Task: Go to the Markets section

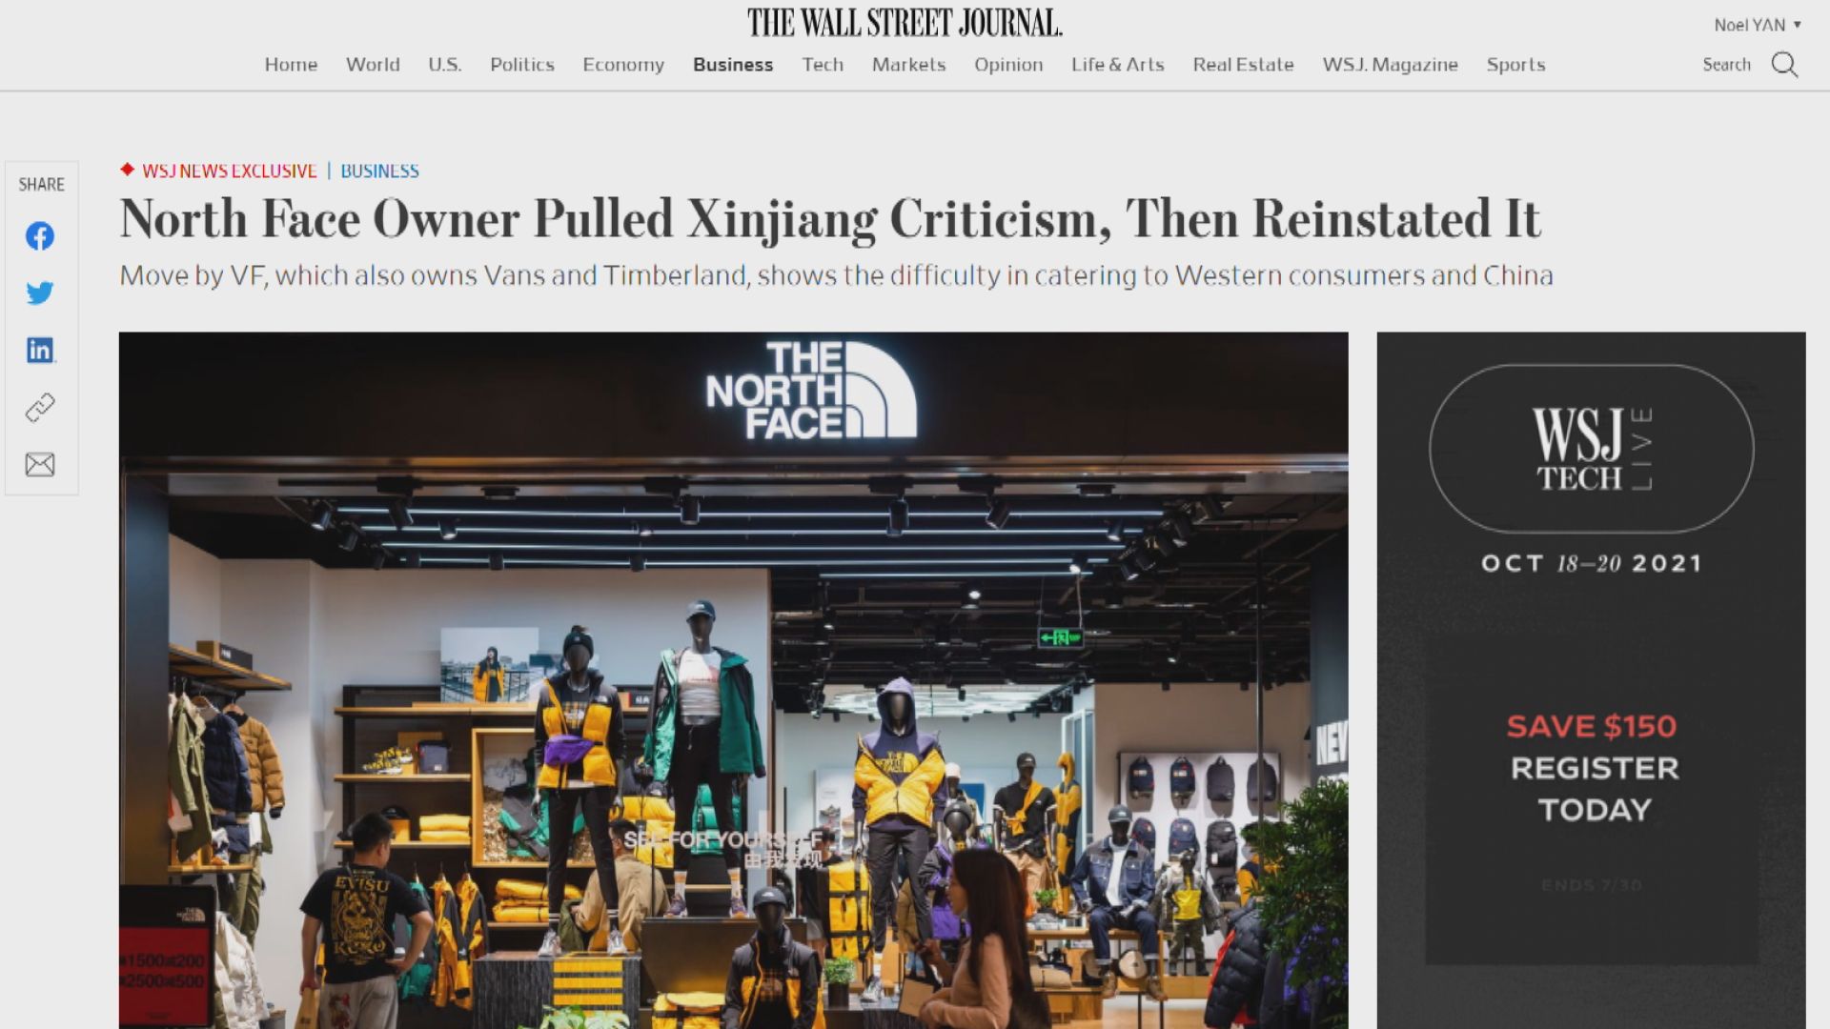Action: click(908, 65)
